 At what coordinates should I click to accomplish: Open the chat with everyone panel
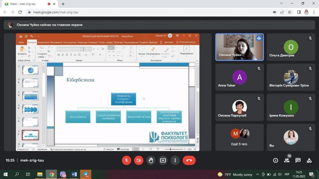coord(298,160)
